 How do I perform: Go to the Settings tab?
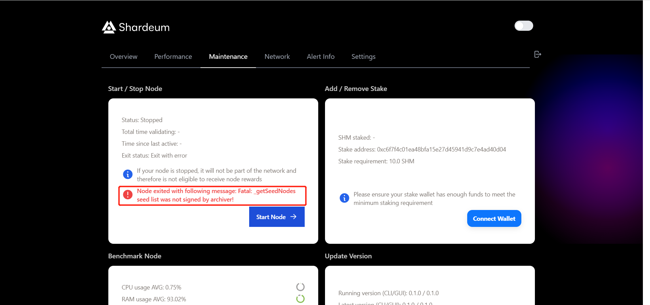(x=363, y=56)
